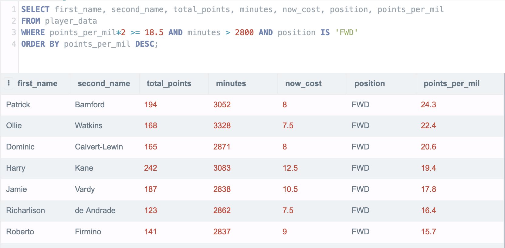Image resolution: width=505 pixels, height=248 pixels.
Task: Click the WHERE clause line in SQL editor
Action: pyautogui.click(x=189, y=32)
